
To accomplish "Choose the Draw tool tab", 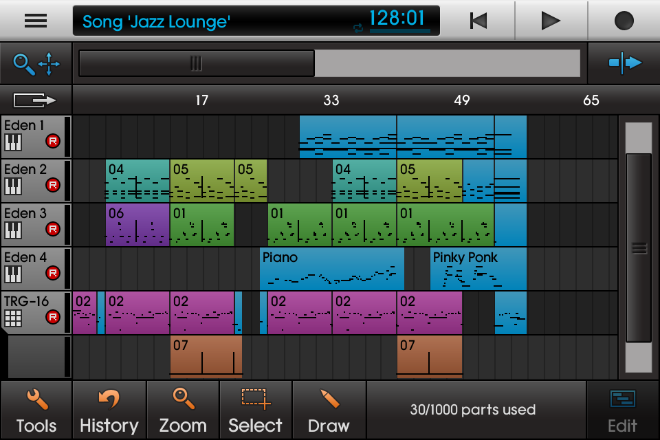I will tap(329, 410).
